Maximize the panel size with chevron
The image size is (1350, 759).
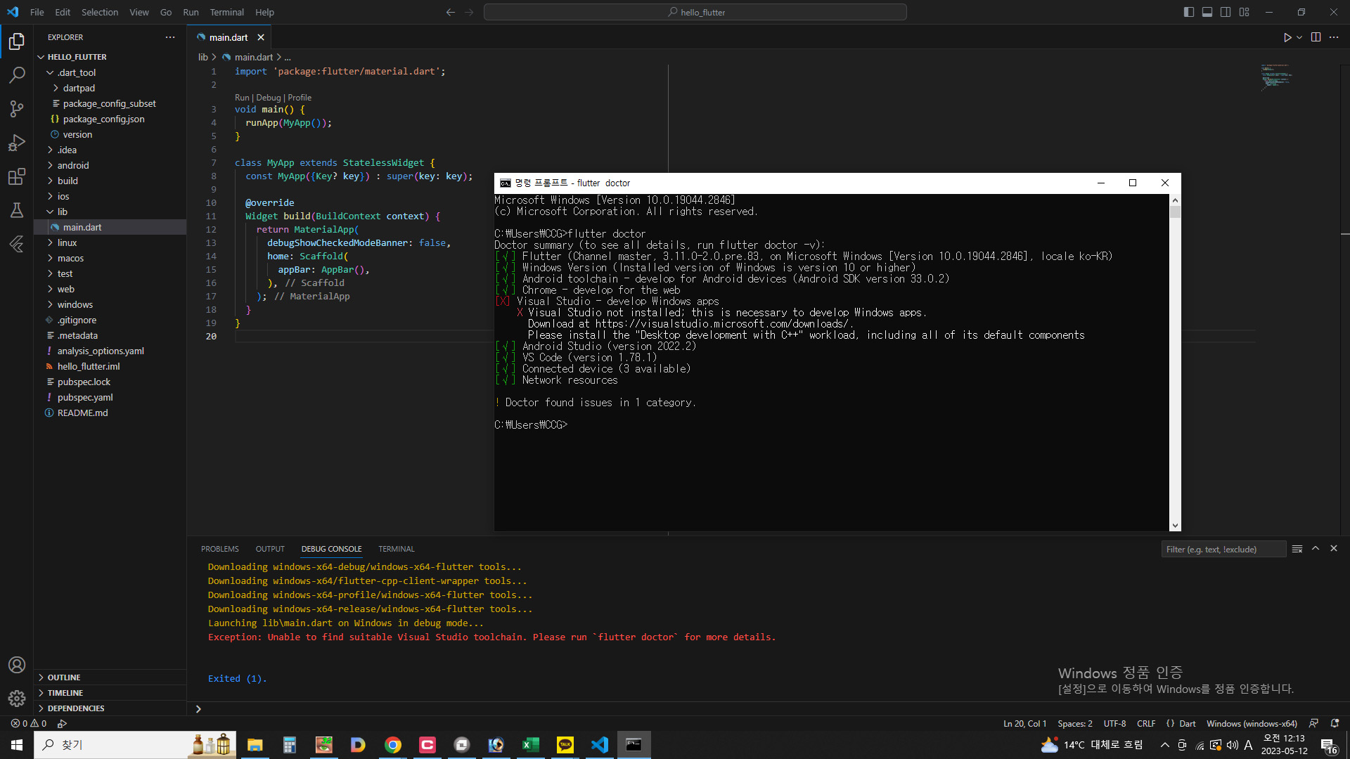(1316, 549)
